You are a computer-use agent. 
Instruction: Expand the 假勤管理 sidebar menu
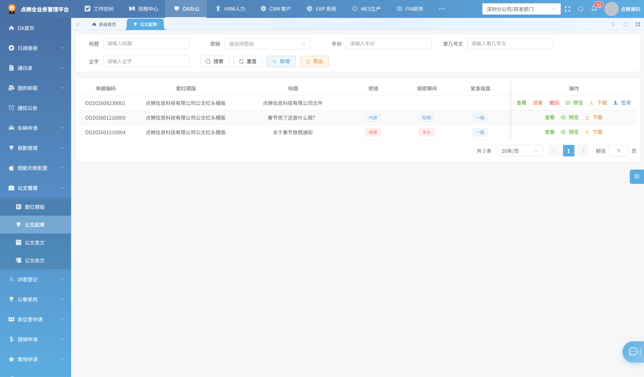tap(35, 148)
